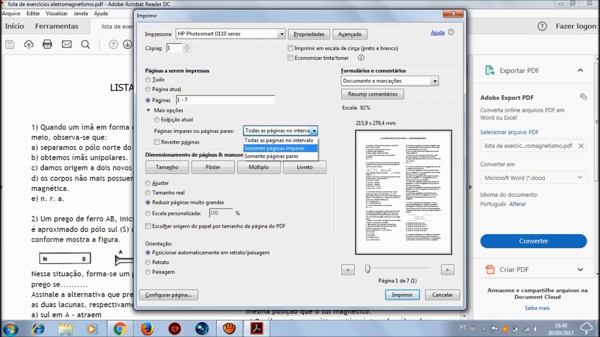Open Firefox from taskbar

click(x=147, y=329)
